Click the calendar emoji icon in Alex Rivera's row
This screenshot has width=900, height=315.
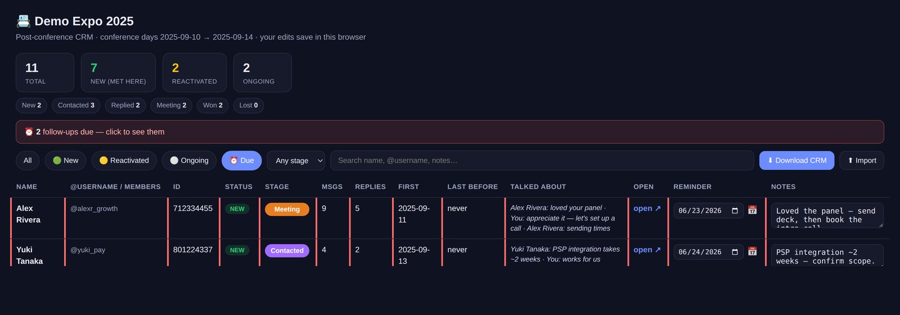(x=752, y=210)
